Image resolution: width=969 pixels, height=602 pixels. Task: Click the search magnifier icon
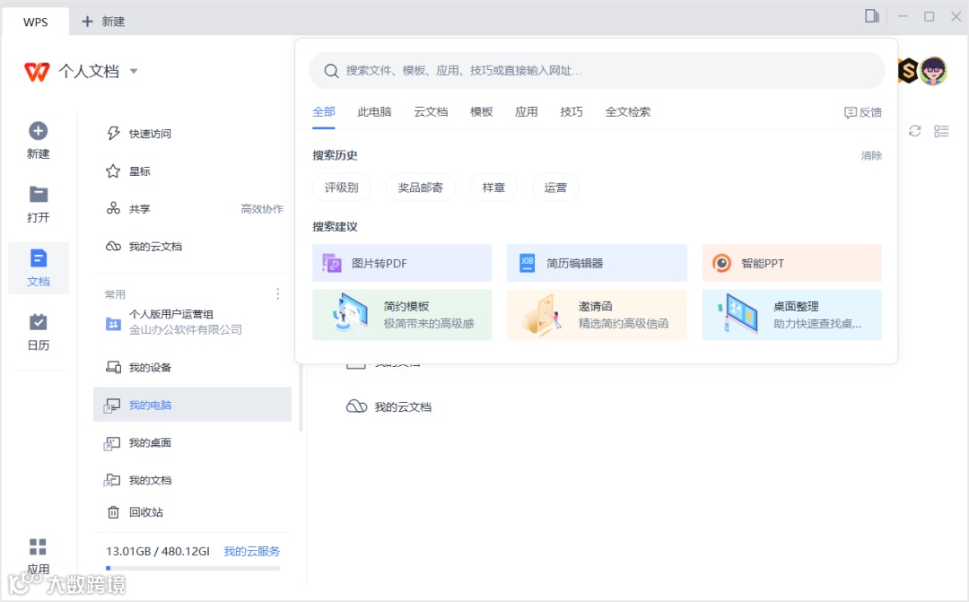[x=331, y=71]
